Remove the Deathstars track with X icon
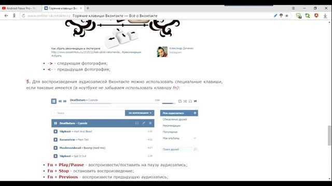The width and height of the screenshot is (332, 186). pyautogui.click(x=150, y=123)
